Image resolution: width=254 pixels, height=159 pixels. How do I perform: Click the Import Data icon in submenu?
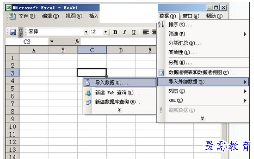[88, 83]
